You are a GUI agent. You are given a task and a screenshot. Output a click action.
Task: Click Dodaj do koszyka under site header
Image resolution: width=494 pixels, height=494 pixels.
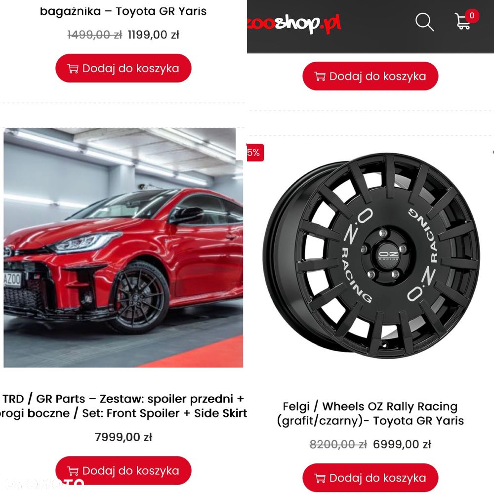(370, 76)
